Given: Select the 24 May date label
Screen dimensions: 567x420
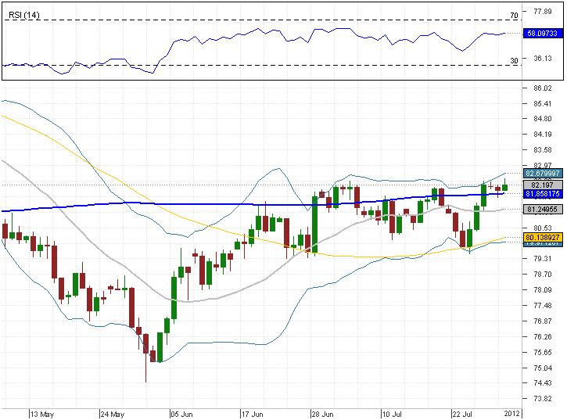Looking at the screenshot, I should coord(113,413).
